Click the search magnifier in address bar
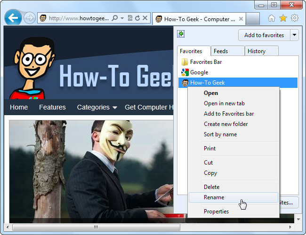 [114, 18]
